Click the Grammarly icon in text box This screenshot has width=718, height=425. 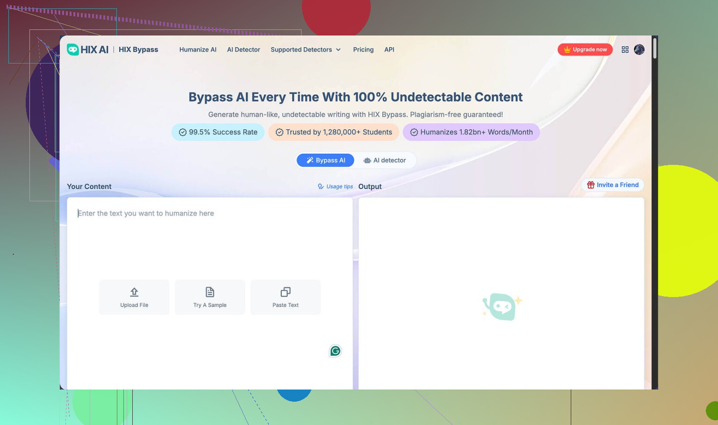(335, 351)
